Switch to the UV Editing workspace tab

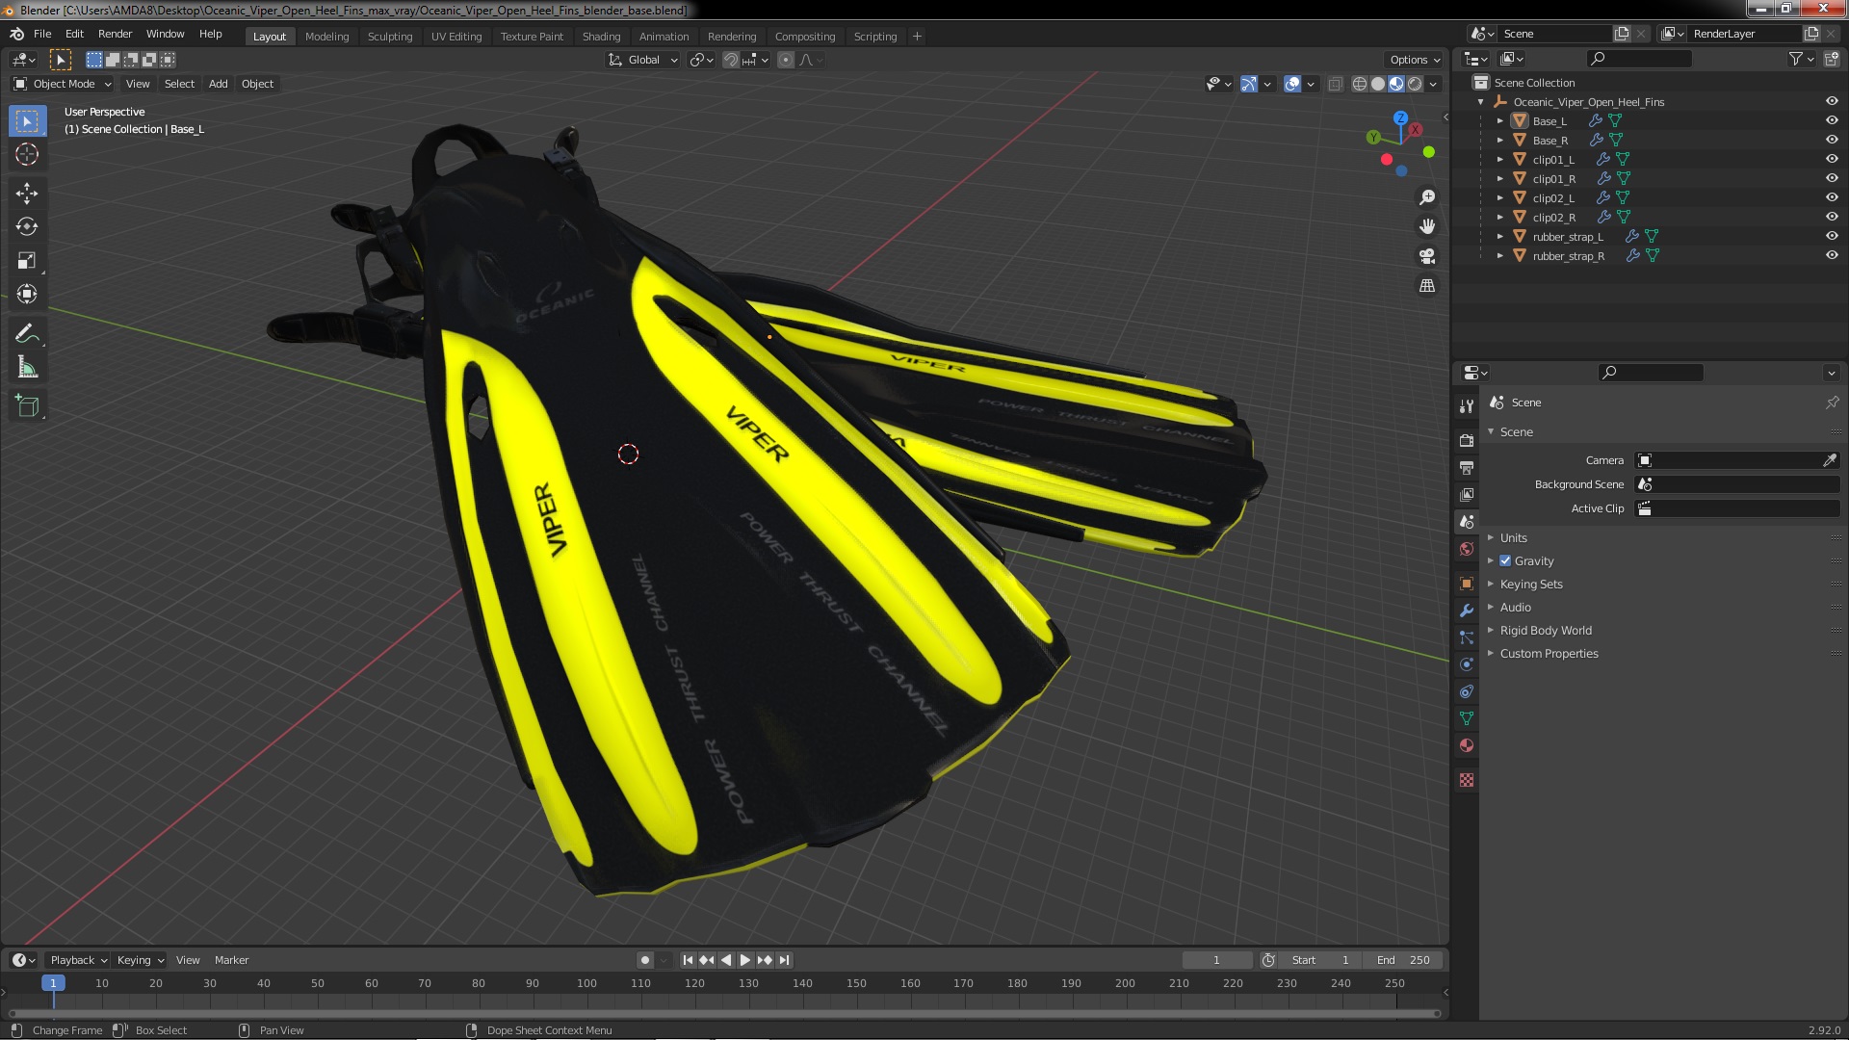click(456, 37)
